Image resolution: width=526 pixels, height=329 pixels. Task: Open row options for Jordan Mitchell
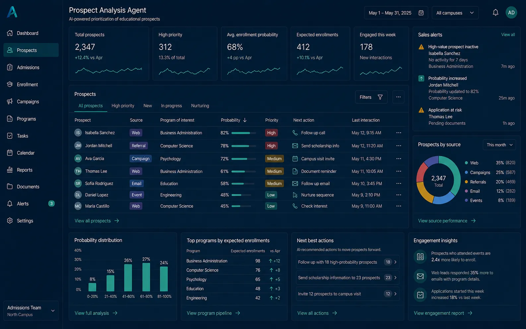(399, 146)
